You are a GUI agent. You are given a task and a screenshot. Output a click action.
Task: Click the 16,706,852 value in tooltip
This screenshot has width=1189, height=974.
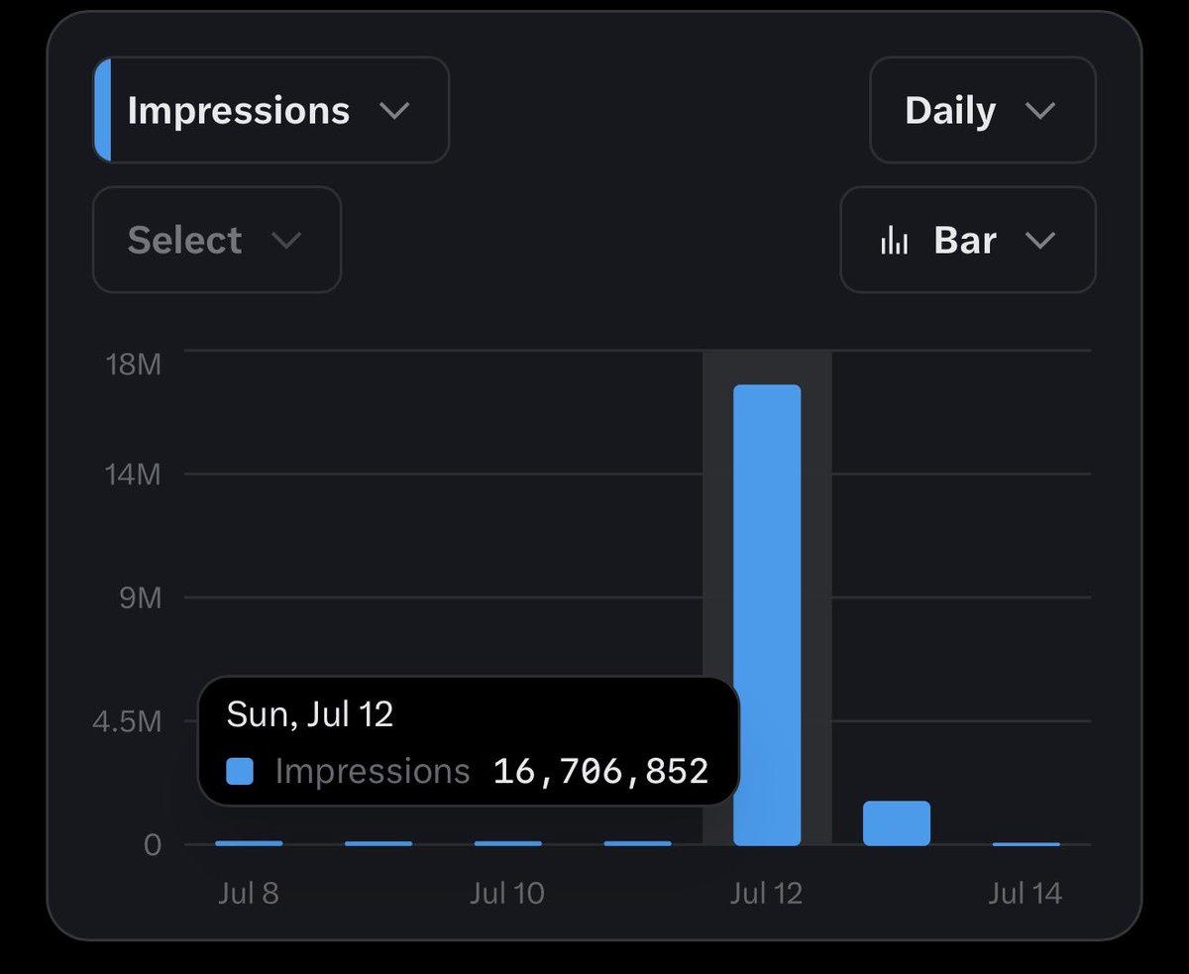pyautogui.click(x=600, y=771)
